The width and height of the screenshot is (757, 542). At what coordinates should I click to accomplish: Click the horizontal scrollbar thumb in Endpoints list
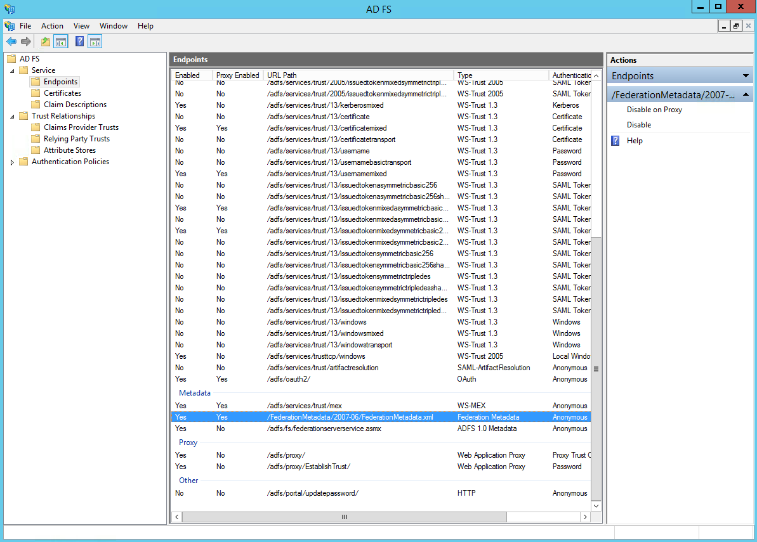(x=345, y=517)
